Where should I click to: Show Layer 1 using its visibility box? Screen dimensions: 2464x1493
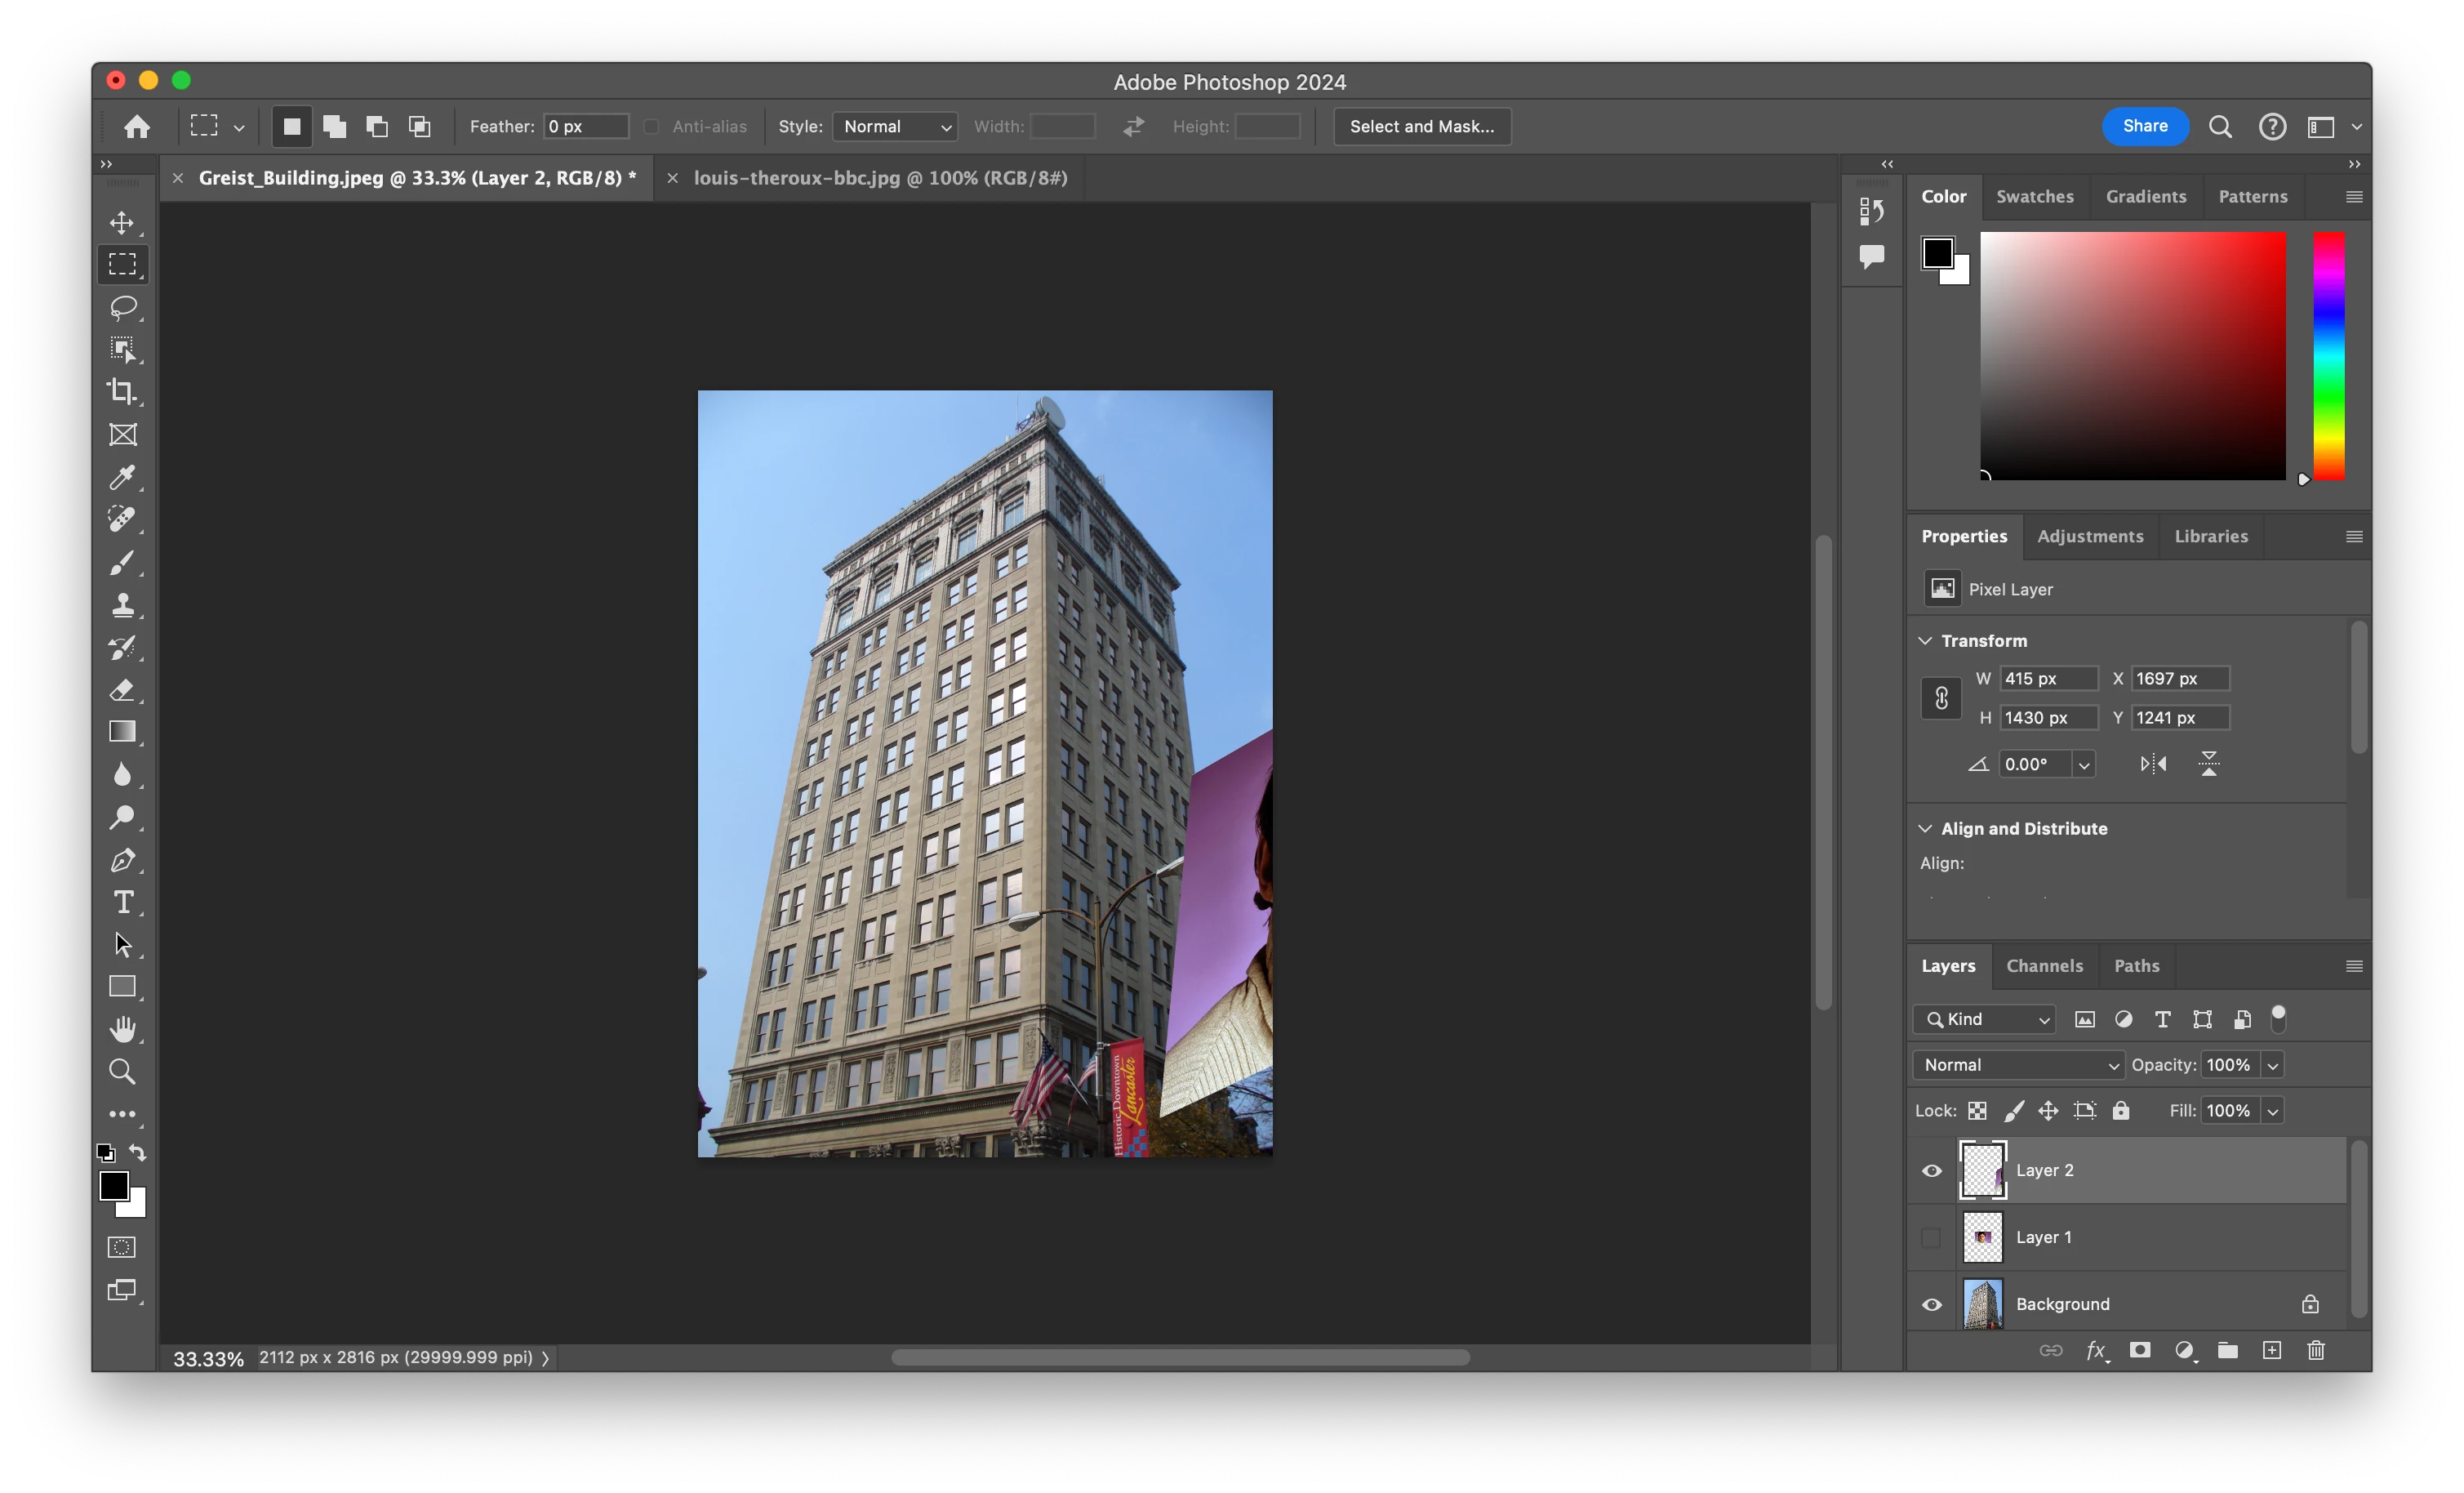click(1931, 1238)
